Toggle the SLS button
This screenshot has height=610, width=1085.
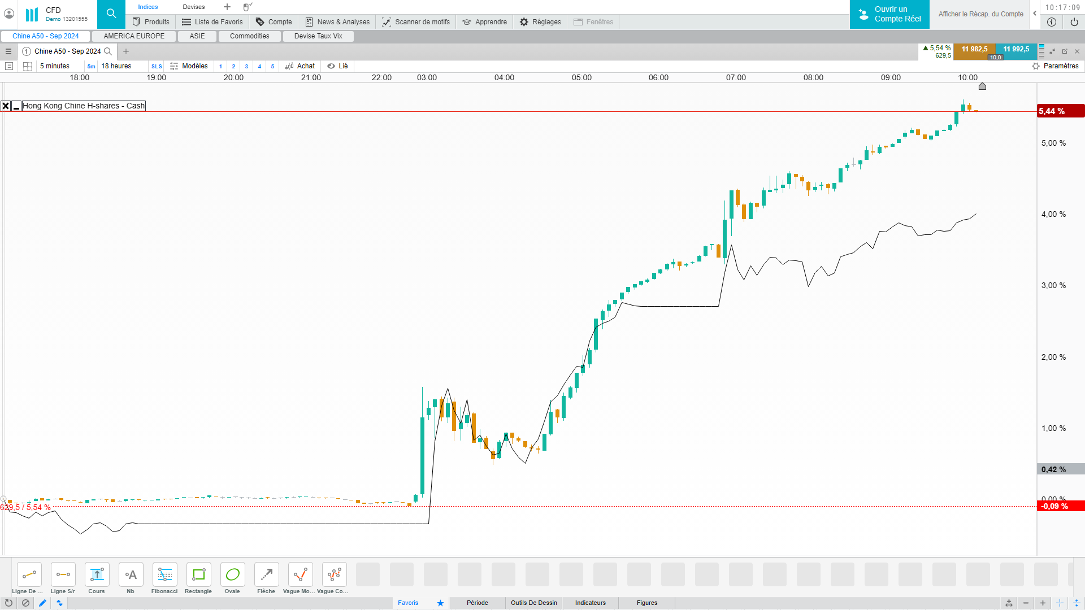click(157, 67)
